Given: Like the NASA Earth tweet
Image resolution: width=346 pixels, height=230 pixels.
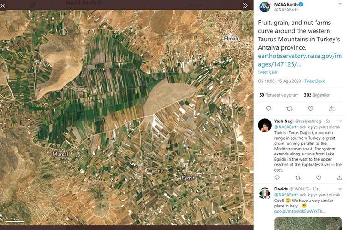Looking at the screenshot, I should click(x=310, y=109).
